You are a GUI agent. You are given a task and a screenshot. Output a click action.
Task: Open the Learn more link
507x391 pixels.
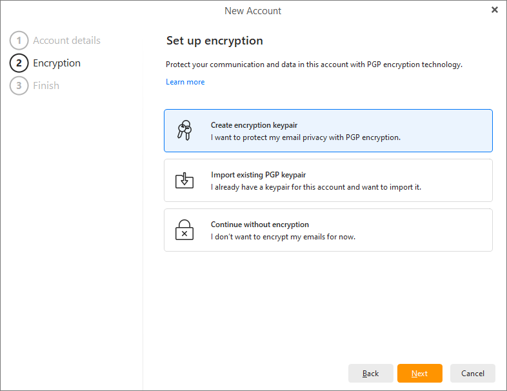pyautogui.click(x=185, y=82)
